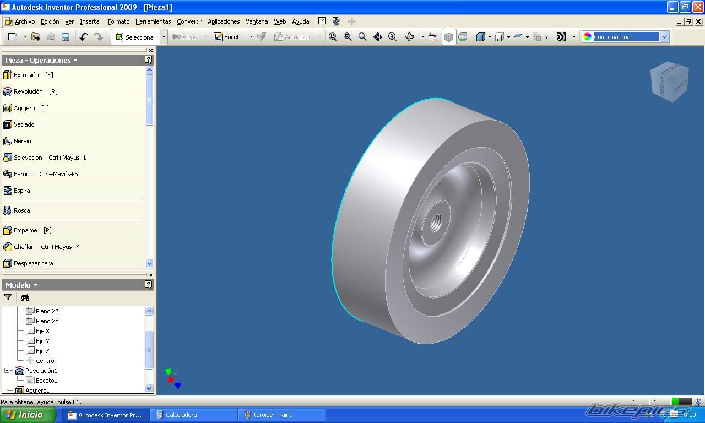Open the Convertir menu
The width and height of the screenshot is (705, 423).
[x=189, y=21]
